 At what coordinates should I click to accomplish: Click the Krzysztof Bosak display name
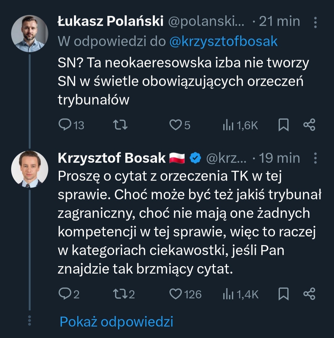point(112,158)
